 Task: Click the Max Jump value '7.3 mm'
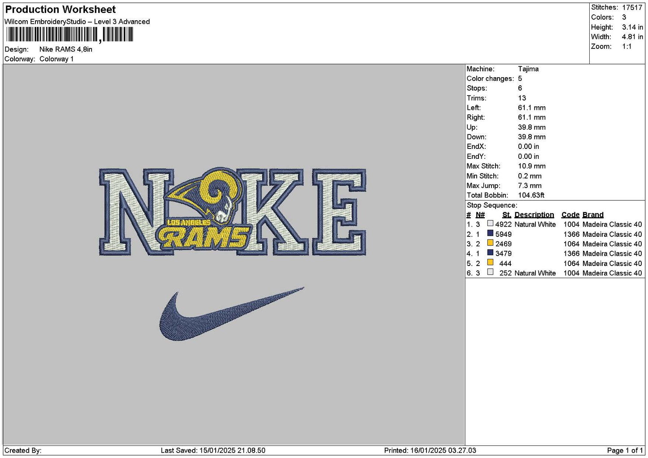530,185
